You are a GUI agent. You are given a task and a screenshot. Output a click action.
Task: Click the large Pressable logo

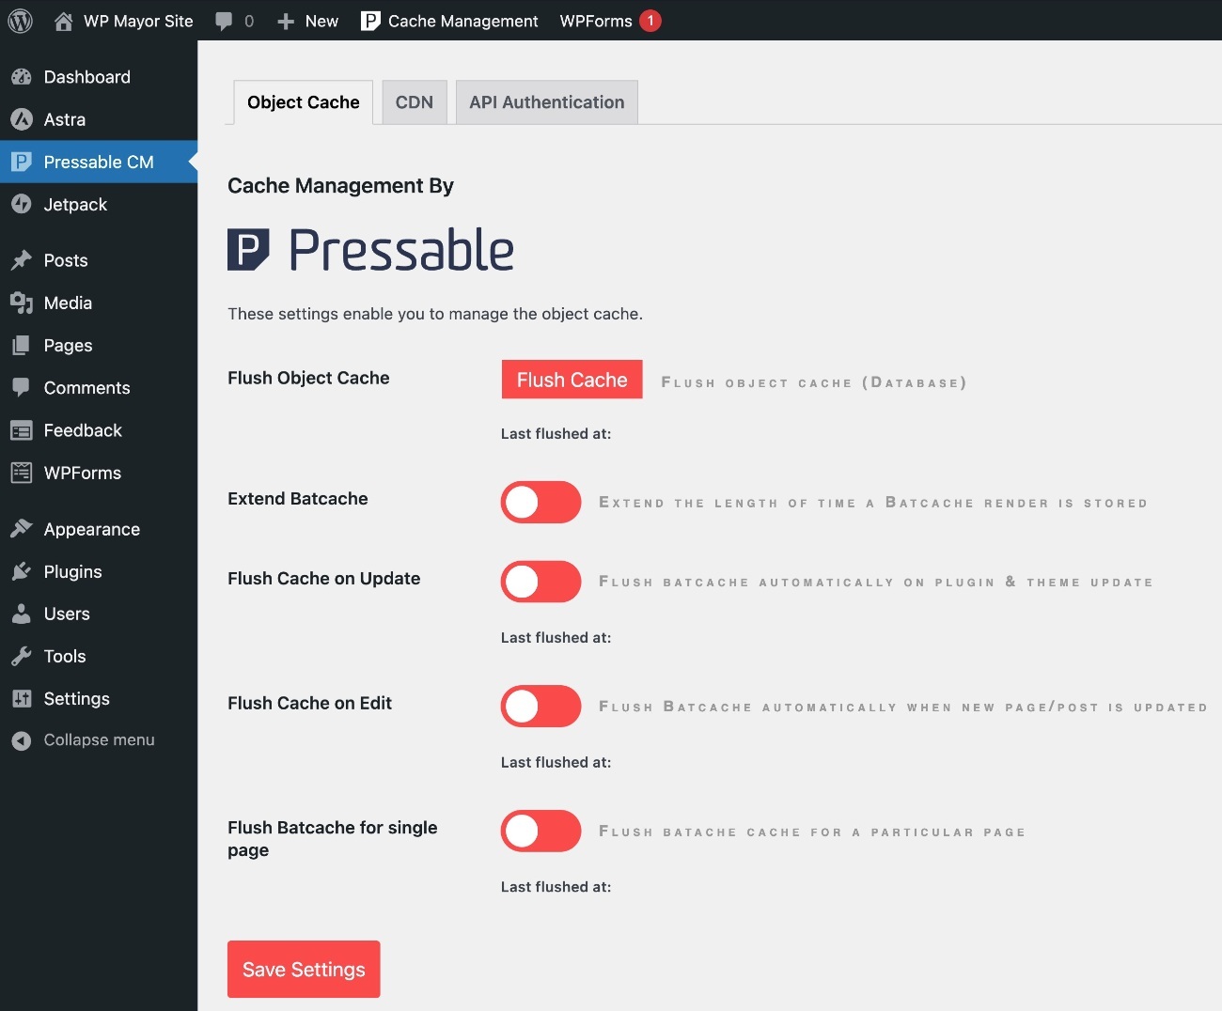pyautogui.click(x=370, y=250)
